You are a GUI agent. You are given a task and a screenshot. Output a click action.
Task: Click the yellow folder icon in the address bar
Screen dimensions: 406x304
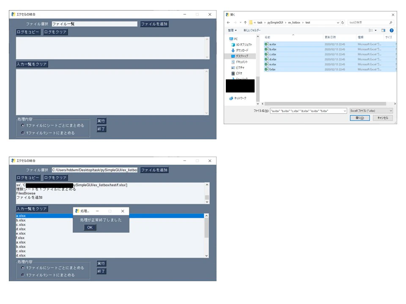coord(251,22)
